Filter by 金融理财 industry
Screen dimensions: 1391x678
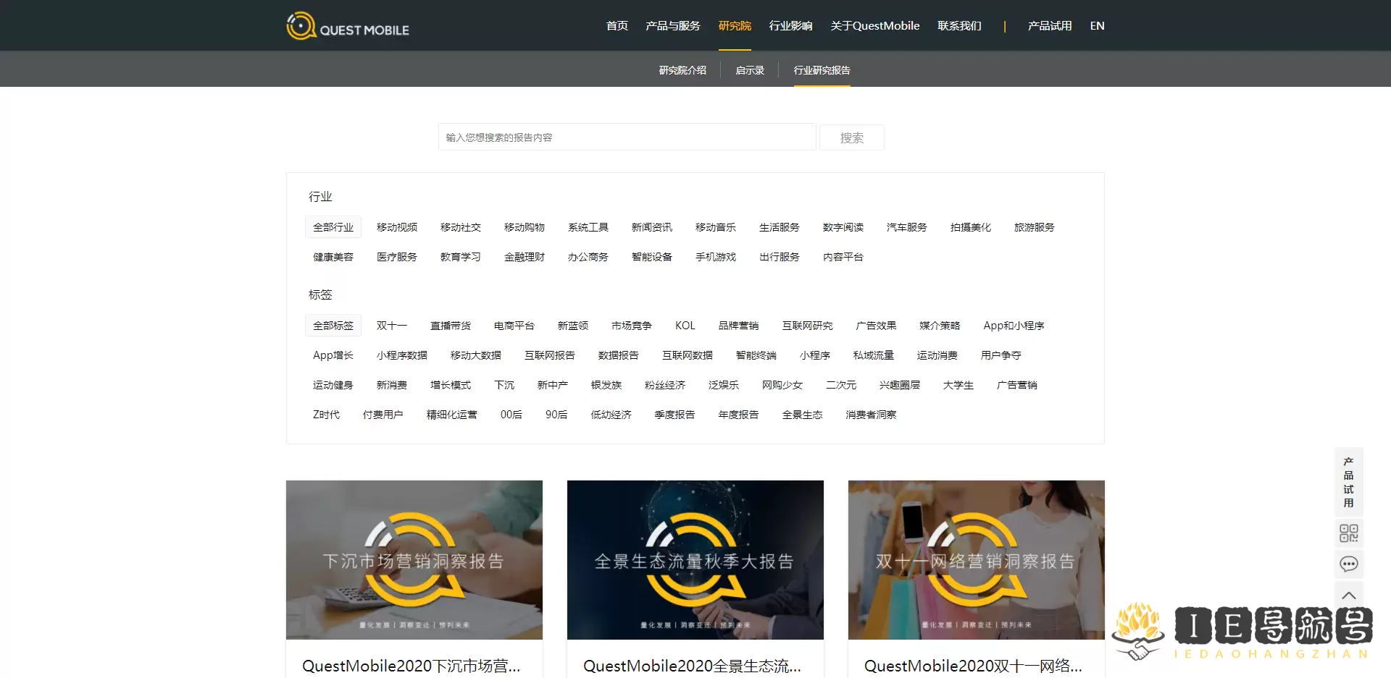tap(525, 257)
